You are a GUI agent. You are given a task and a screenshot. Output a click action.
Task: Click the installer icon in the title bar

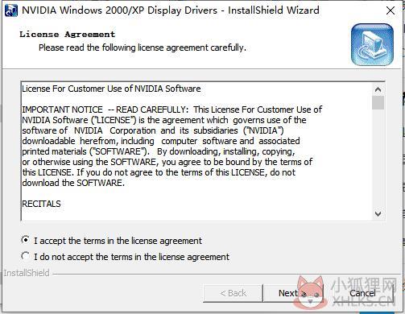click(x=11, y=10)
